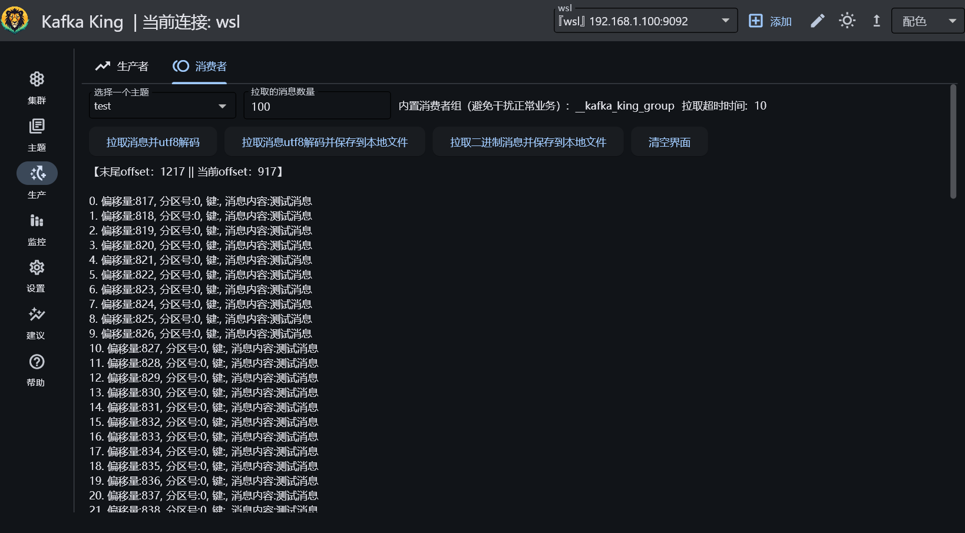Click the message row with 偏移量:834
The image size is (965, 533).
(x=204, y=452)
